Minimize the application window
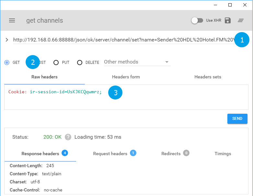The width and height of the screenshot is (253, 196). pos(215,5)
